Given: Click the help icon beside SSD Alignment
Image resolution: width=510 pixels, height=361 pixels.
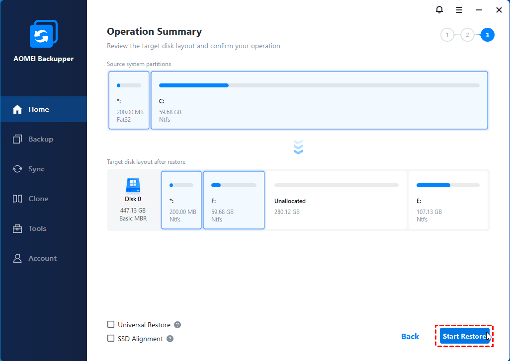Looking at the screenshot, I should [x=170, y=339].
